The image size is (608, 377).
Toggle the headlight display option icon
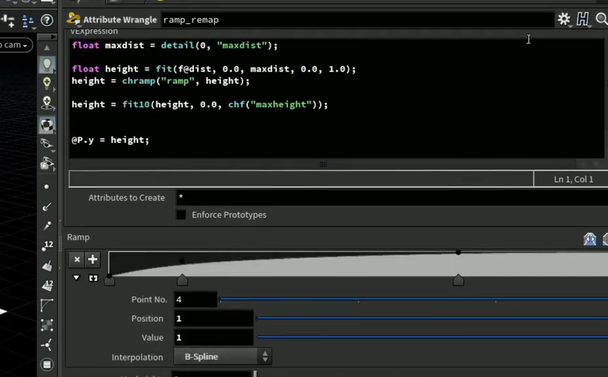point(47,102)
